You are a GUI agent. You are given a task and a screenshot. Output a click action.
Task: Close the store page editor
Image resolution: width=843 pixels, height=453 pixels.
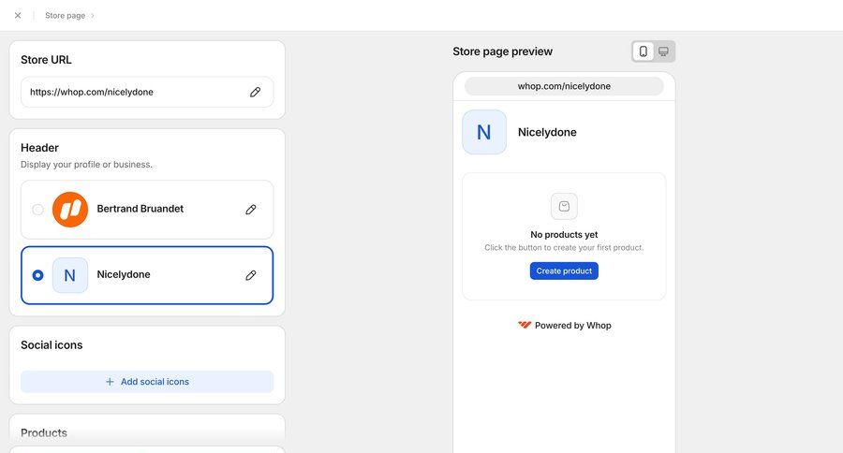pos(18,15)
